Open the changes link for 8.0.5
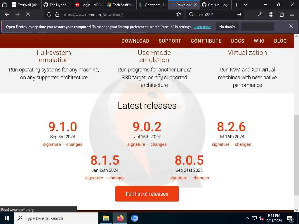The image size is (299, 224). coord(201,178)
